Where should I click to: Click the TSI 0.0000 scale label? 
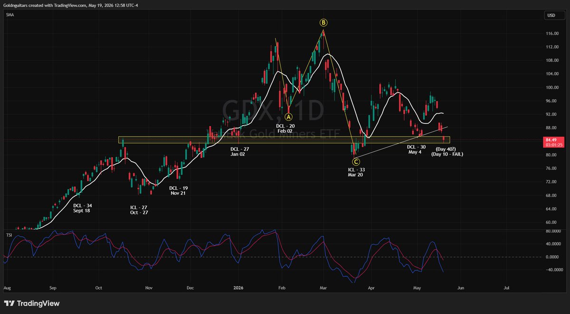(552, 257)
